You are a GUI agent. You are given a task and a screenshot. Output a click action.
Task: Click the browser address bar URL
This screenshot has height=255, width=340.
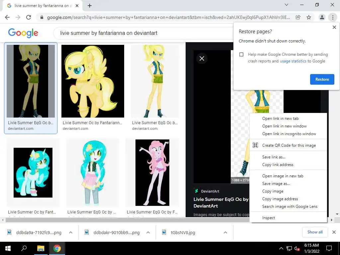tap(168, 17)
